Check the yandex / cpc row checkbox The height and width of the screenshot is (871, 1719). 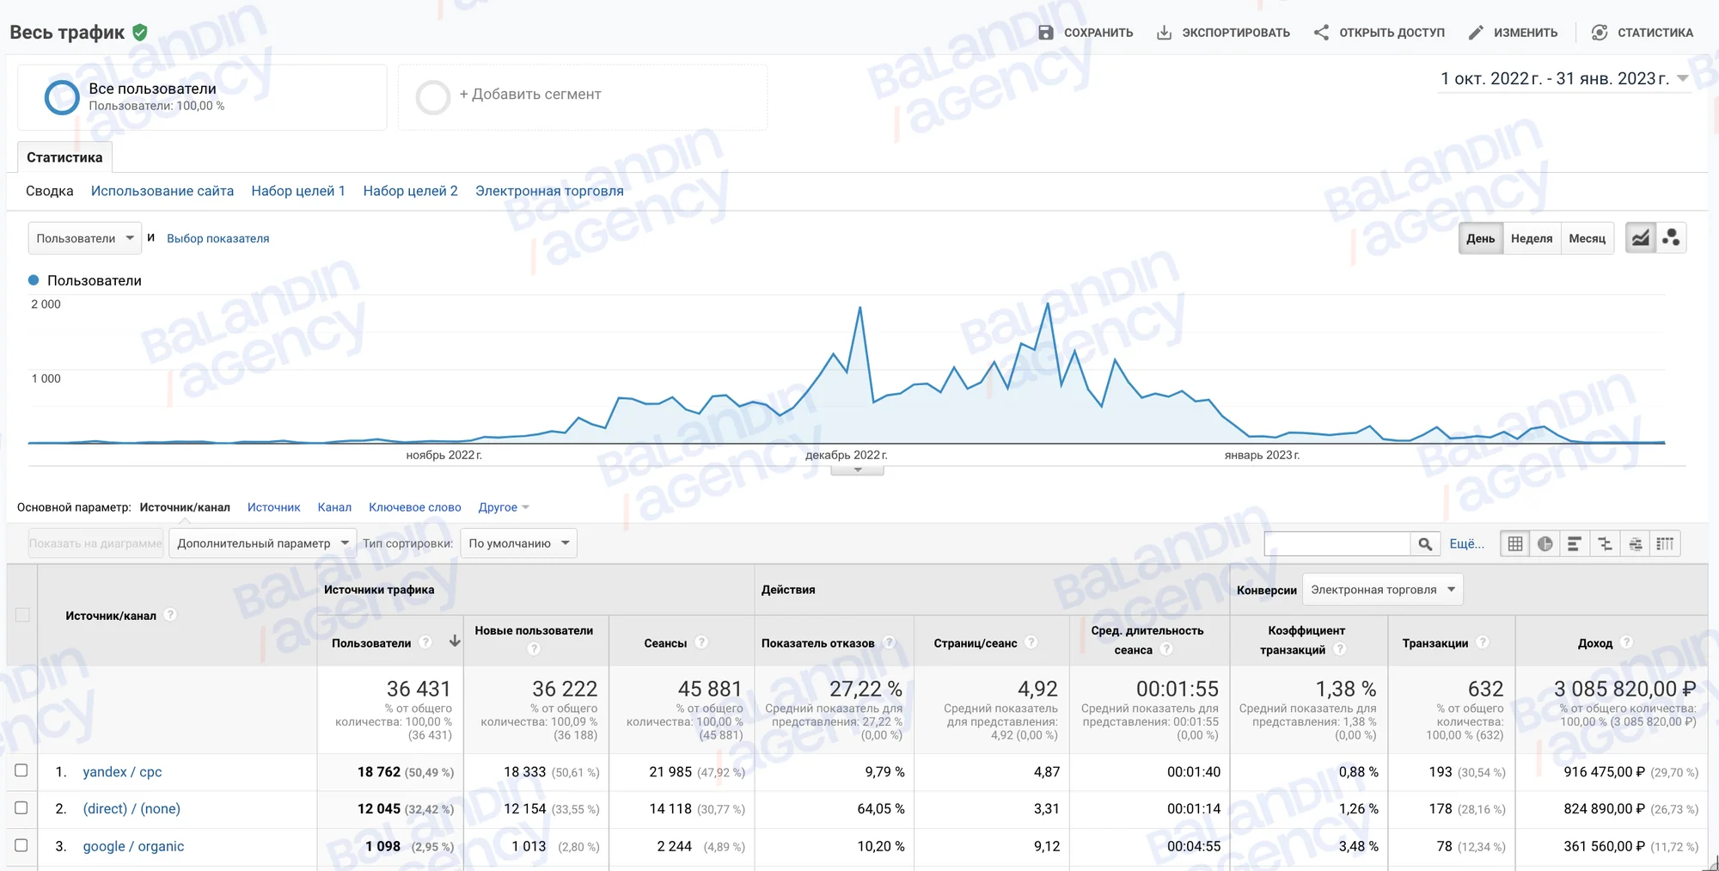click(x=21, y=770)
